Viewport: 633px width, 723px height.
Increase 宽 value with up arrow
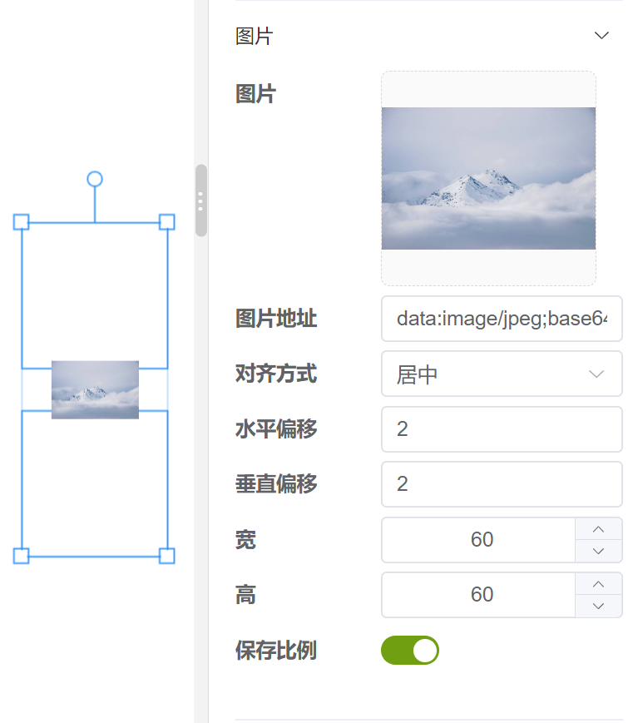(x=598, y=529)
